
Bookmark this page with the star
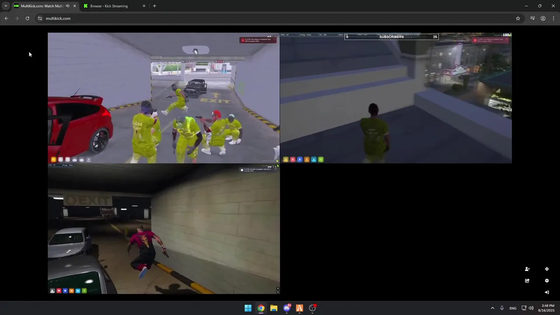518,18
